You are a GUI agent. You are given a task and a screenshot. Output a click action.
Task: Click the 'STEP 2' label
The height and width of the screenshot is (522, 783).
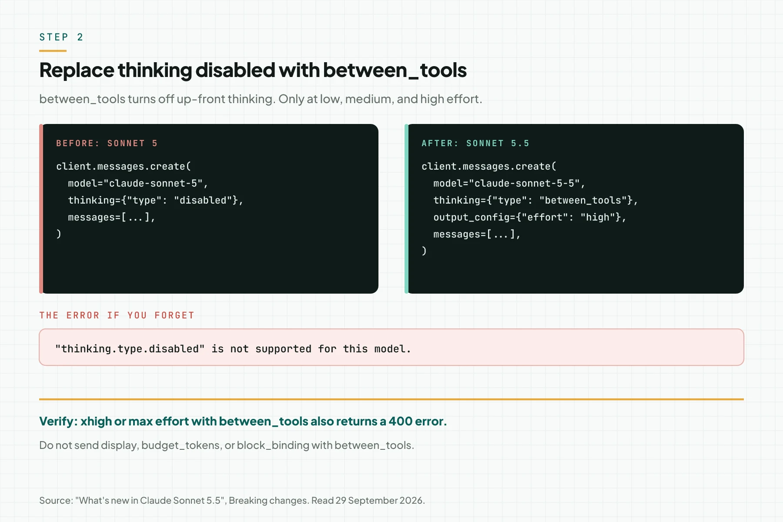(61, 37)
